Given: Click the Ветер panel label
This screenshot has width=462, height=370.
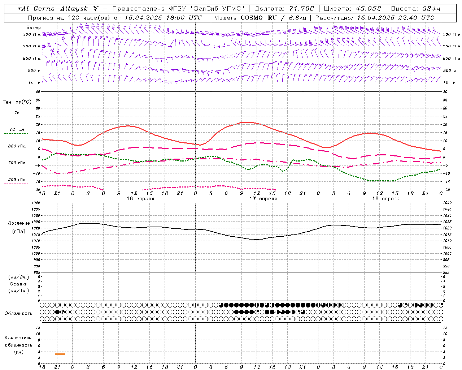Looking at the screenshot, I should pyautogui.click(x=33, y=27).
